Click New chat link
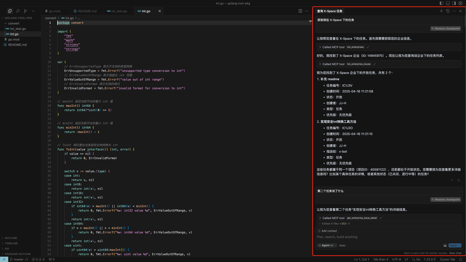This screenshot has width=466, height=262. pos(455,253)
